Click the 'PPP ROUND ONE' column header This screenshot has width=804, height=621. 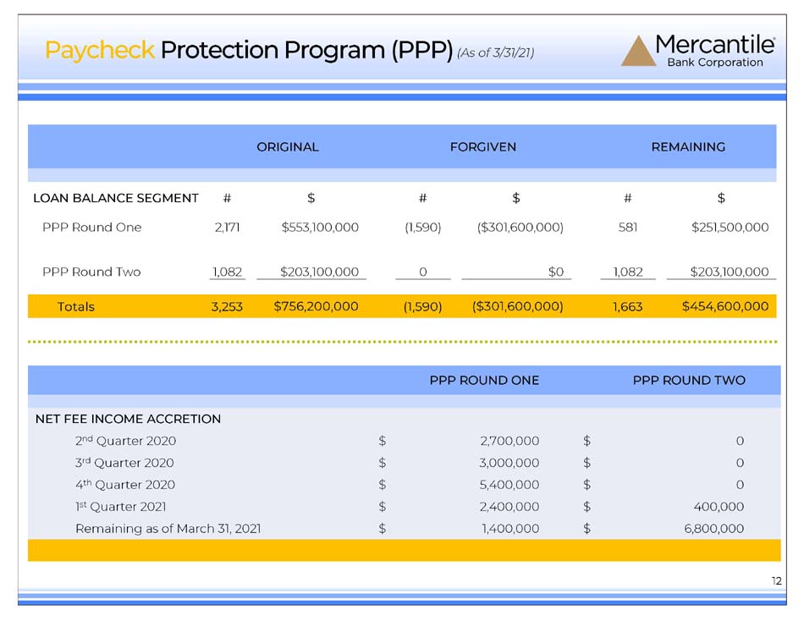coord(484,381)
